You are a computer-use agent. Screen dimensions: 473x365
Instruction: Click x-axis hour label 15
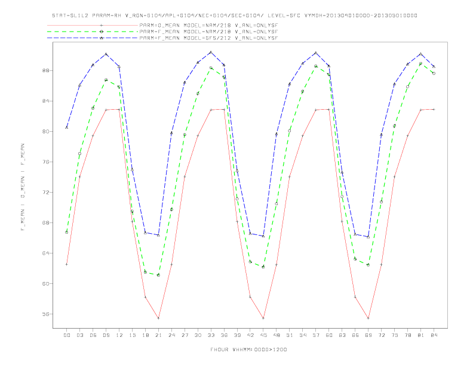[x=132, y=335]
